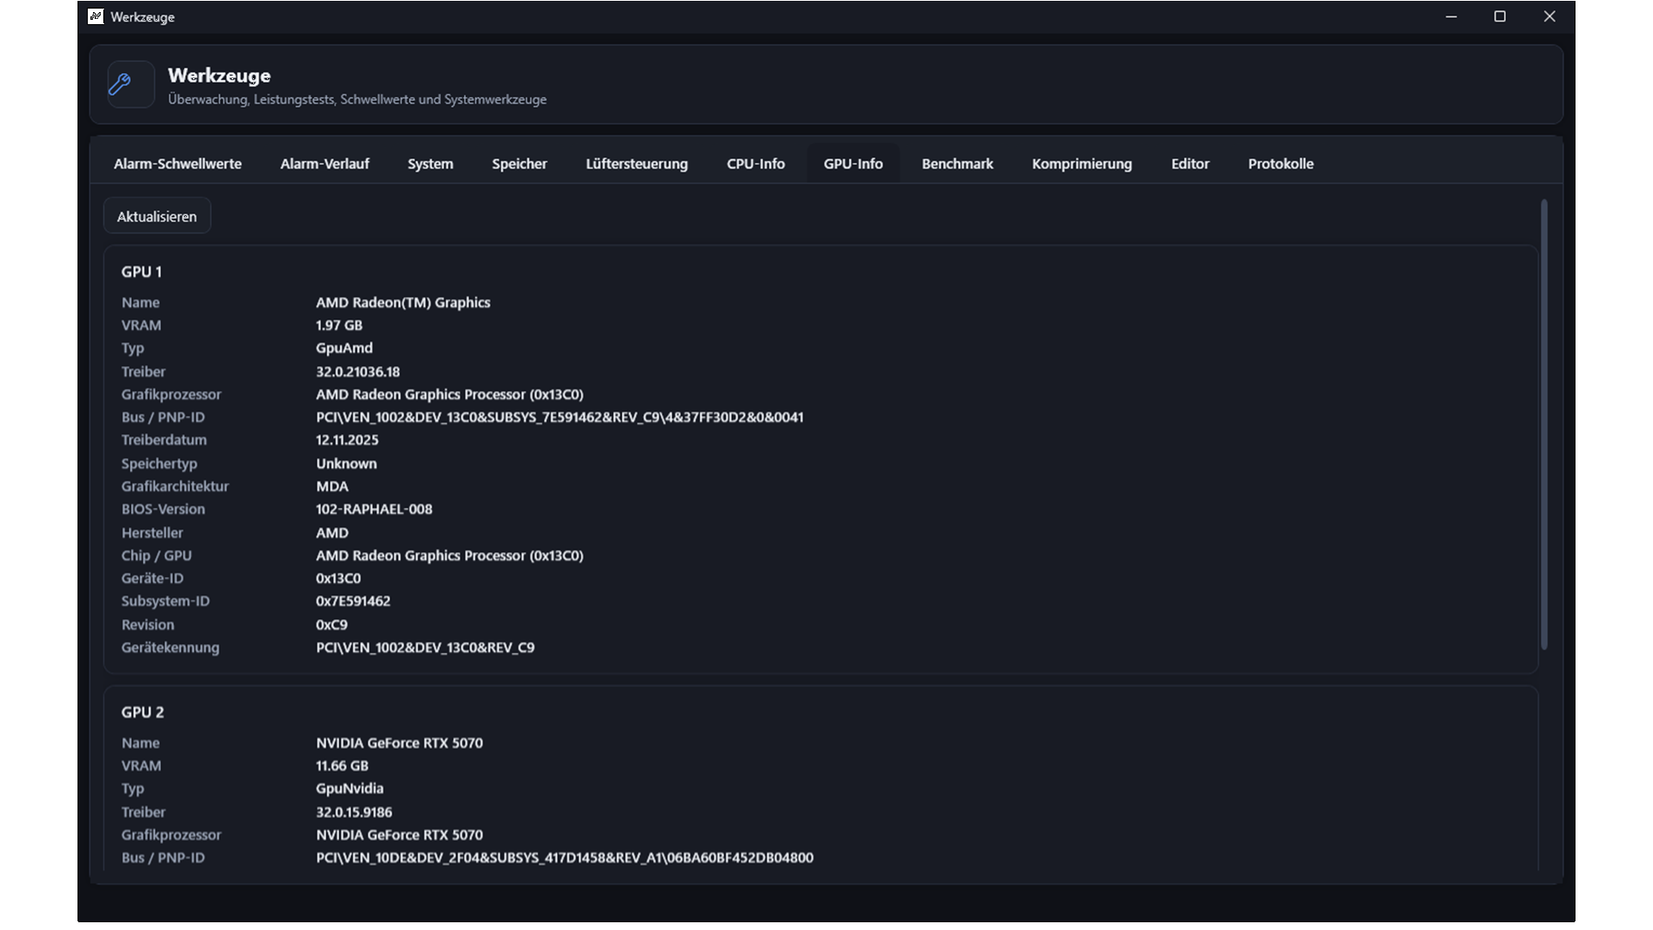Click the BIOS-Version label

pyautogui.click(x=163, y=509)
